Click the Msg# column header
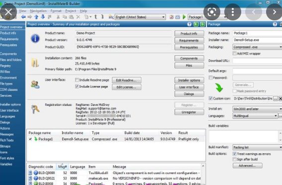The image size is (282, 185). pyautogui.click(x=62, y=167)
